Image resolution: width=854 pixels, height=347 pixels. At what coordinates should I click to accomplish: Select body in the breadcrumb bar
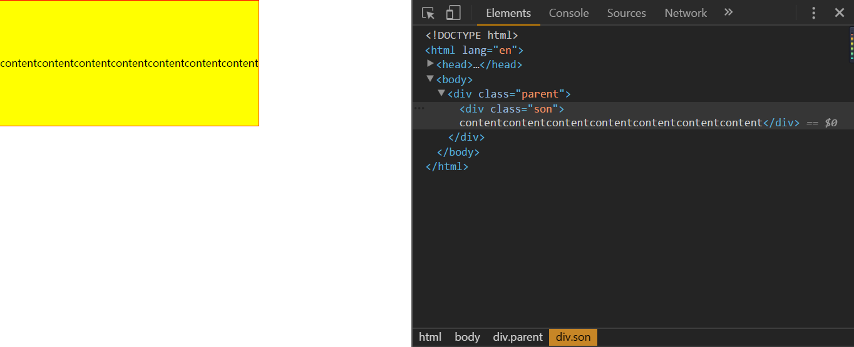[467, 337]
